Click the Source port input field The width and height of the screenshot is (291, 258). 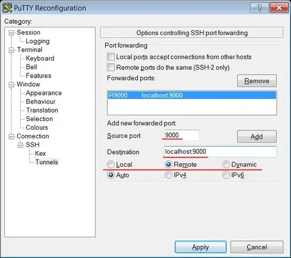(x=181, y=135)
